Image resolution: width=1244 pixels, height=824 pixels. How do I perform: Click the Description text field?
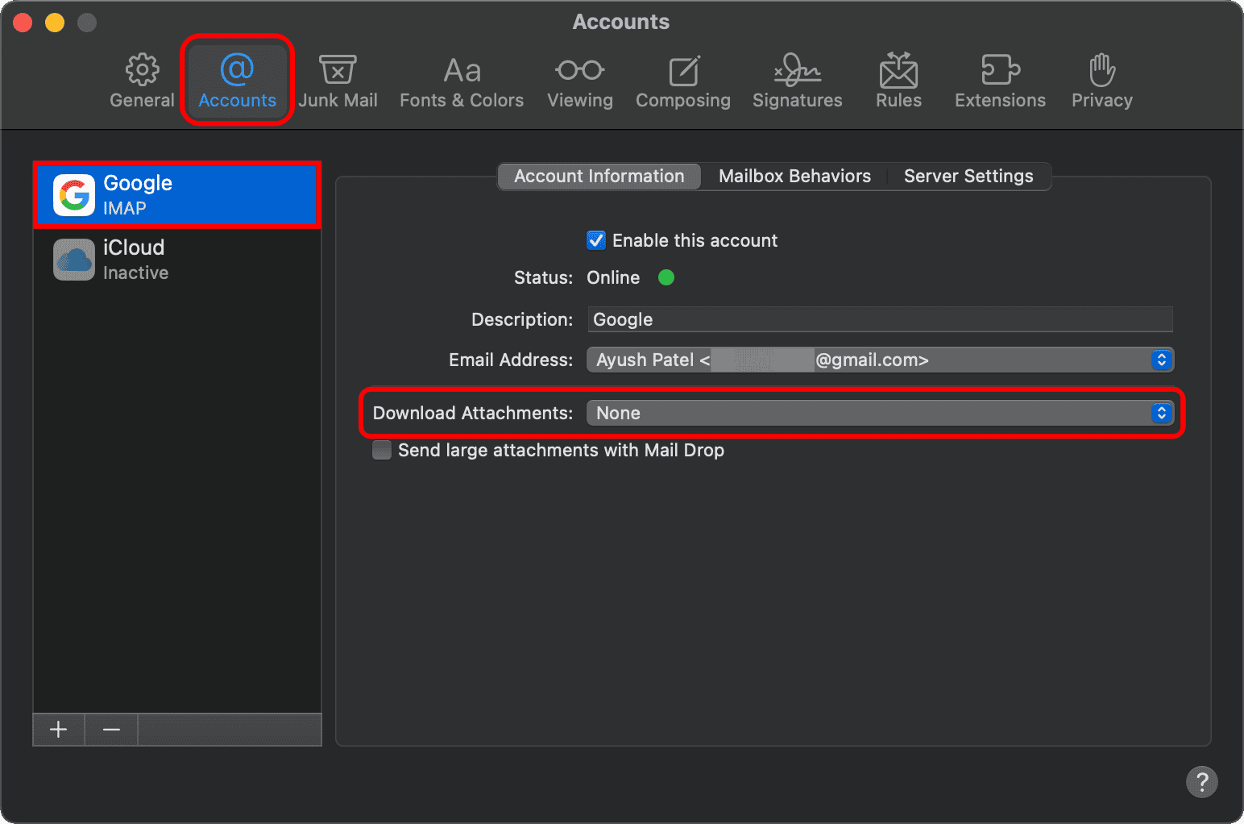tap(879, 319)
